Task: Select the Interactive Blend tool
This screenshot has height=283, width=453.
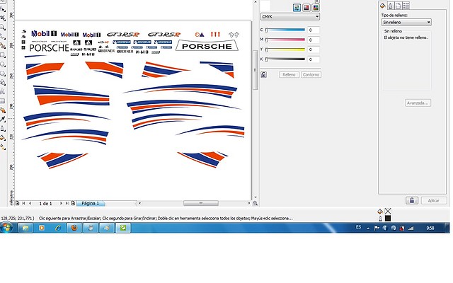Action: click(x=3, y=110)
